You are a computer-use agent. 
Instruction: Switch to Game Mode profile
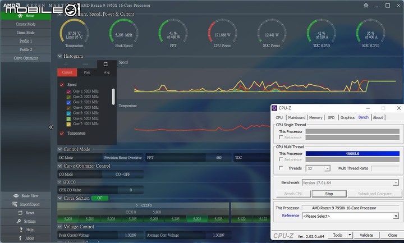pyautogui.click(x=25, y=33)
